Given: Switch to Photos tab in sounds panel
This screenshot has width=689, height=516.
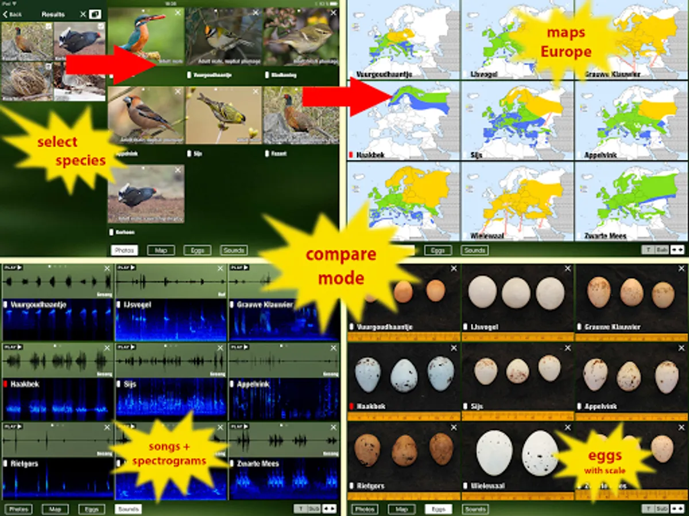Looking at the screenshot, I should coord(18,509).
